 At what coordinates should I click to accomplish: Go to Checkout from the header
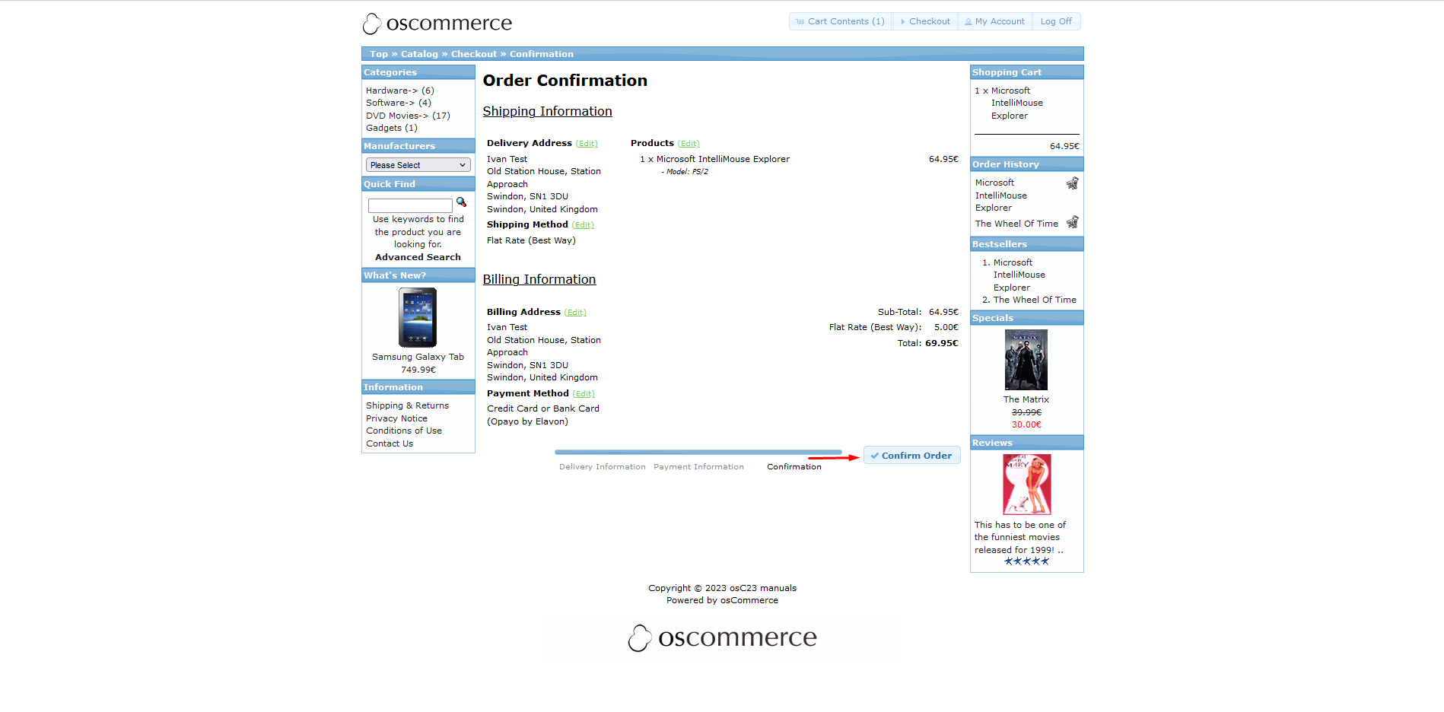click(924, 21)
